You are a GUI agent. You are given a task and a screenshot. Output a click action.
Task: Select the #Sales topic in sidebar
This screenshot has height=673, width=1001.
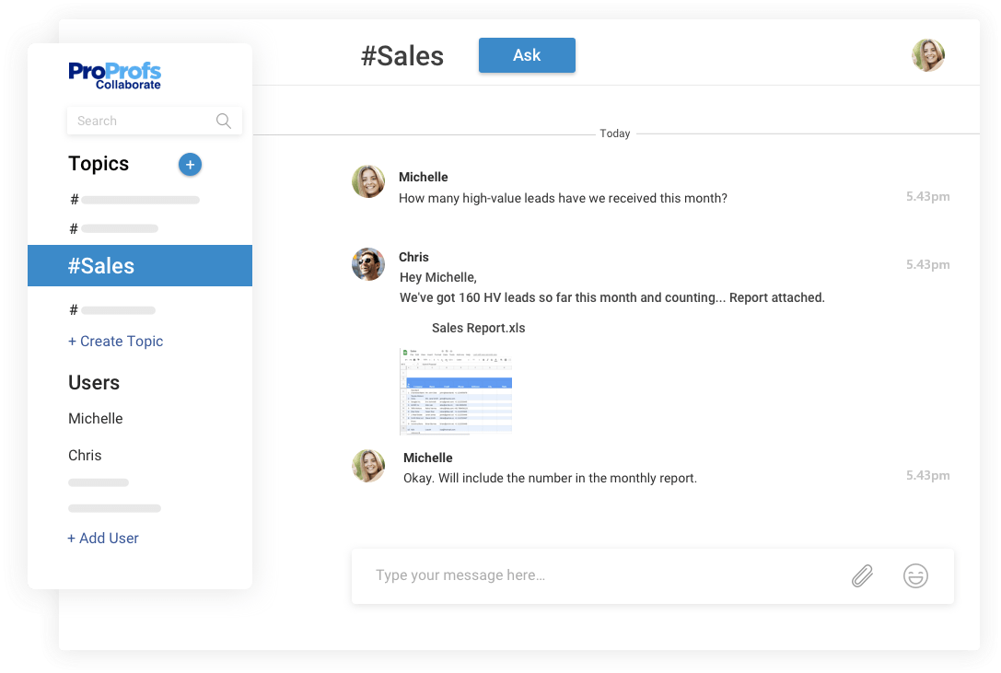[x=140, y=266]
